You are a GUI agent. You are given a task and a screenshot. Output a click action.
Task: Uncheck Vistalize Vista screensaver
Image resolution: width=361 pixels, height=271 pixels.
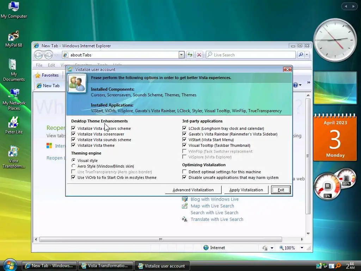tap(73, 134)
